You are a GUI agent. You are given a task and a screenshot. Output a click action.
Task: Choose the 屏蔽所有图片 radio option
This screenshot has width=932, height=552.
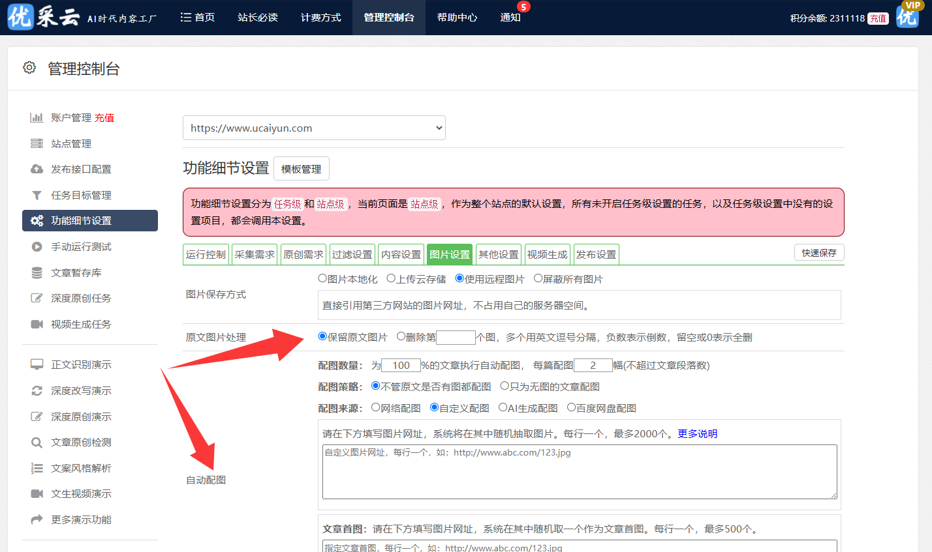(538, 278)
